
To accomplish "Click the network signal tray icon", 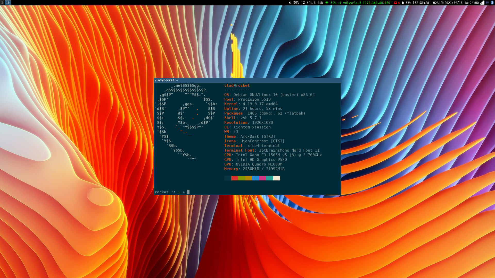I will tap(482, 3).
